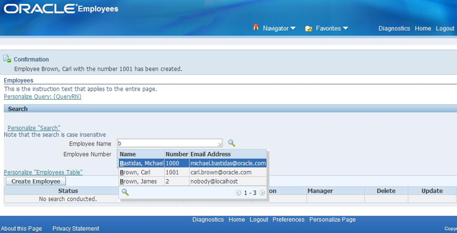Click the Favorites folder star icon
The width and height of the screenshot is (457, 233).
point(309,28)
